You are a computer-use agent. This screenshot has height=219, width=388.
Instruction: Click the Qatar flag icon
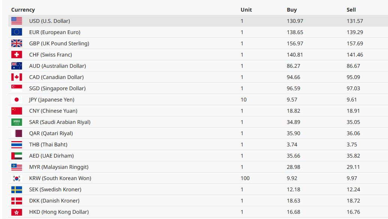16,133
